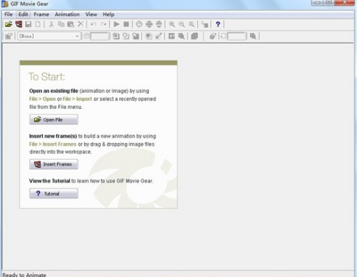Open the Animation menu
Screen dimensions: 357x277
click(x=67, y=14)
